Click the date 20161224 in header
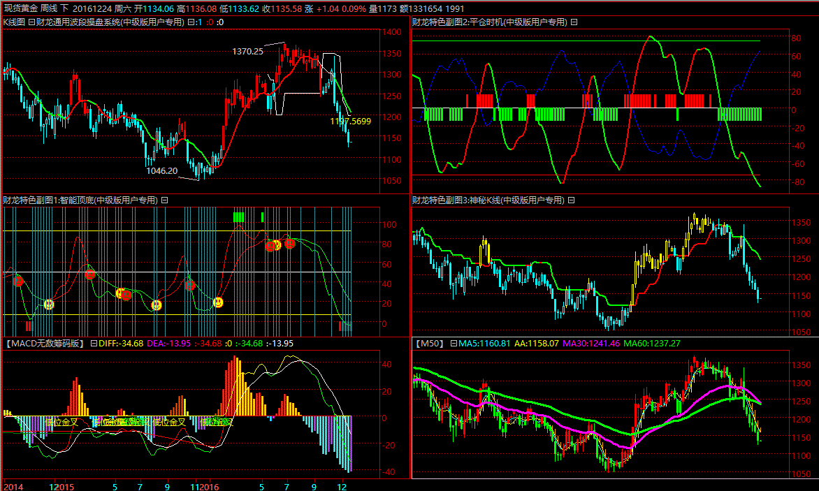 [92, 8]
